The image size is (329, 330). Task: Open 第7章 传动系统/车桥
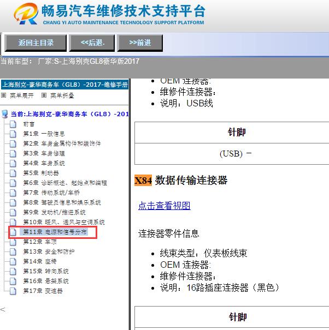(51, 193)
